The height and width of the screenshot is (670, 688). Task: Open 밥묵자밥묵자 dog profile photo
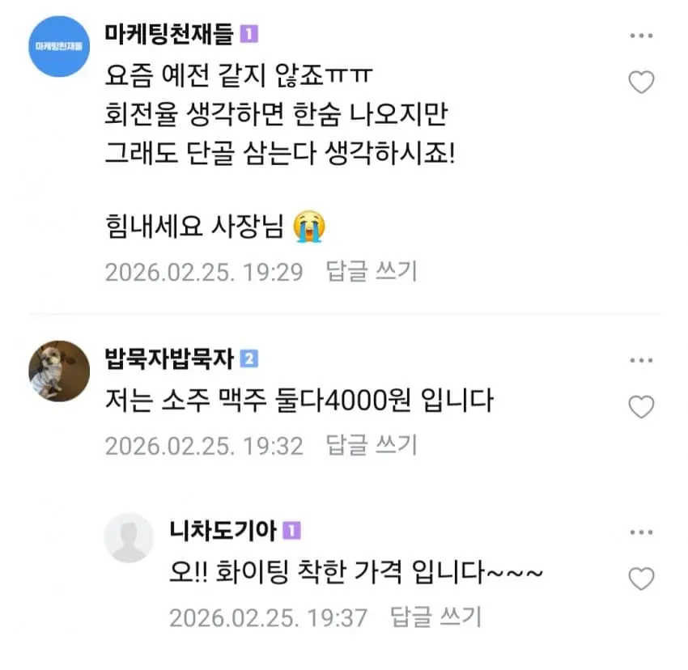(x=59, y=371)
